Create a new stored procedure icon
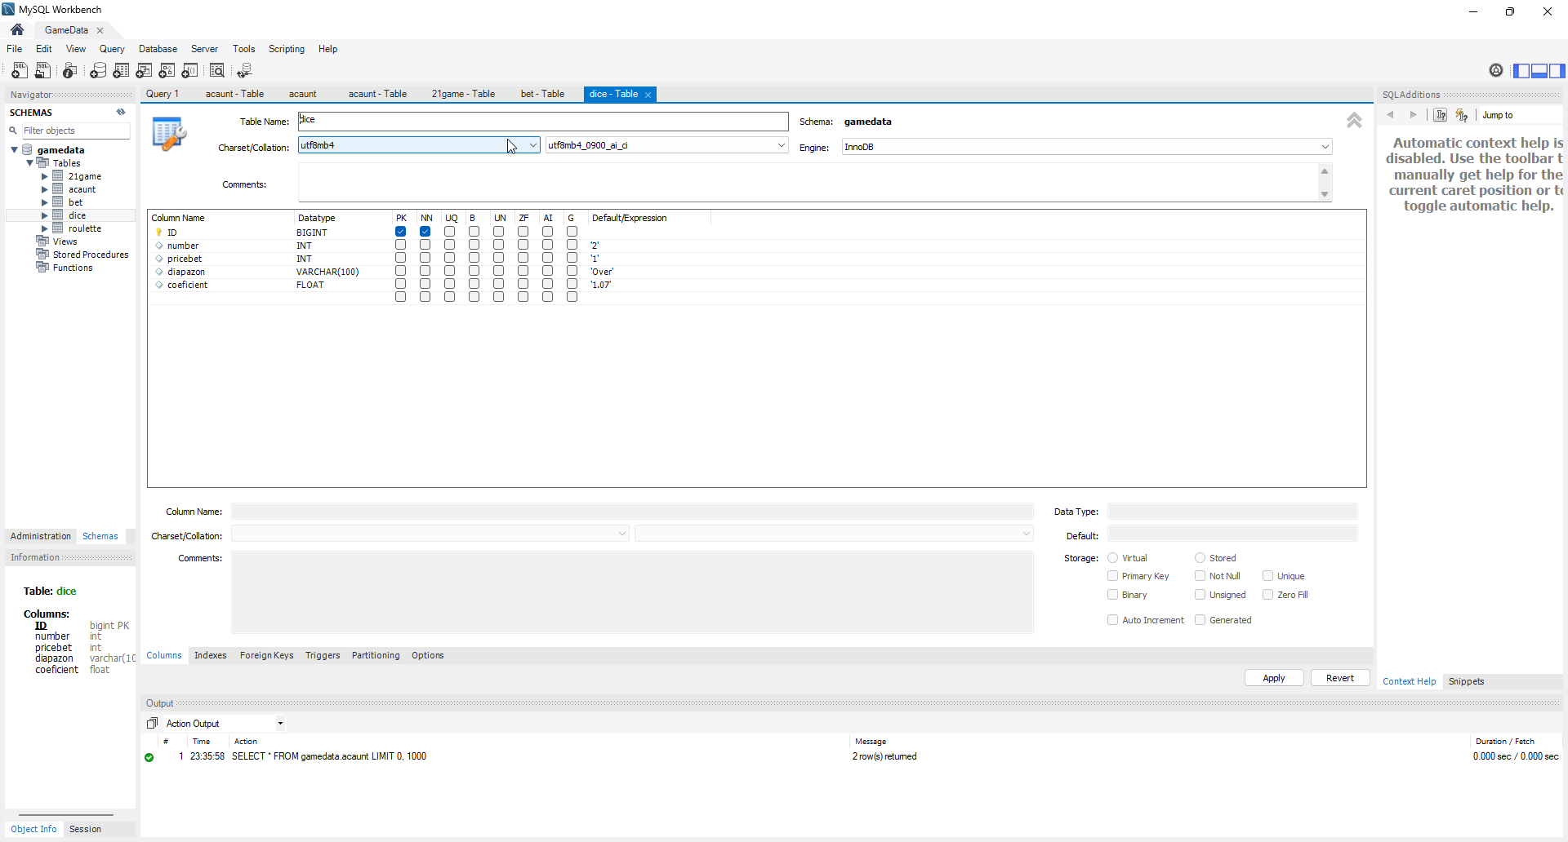 (x=167, y=71)
